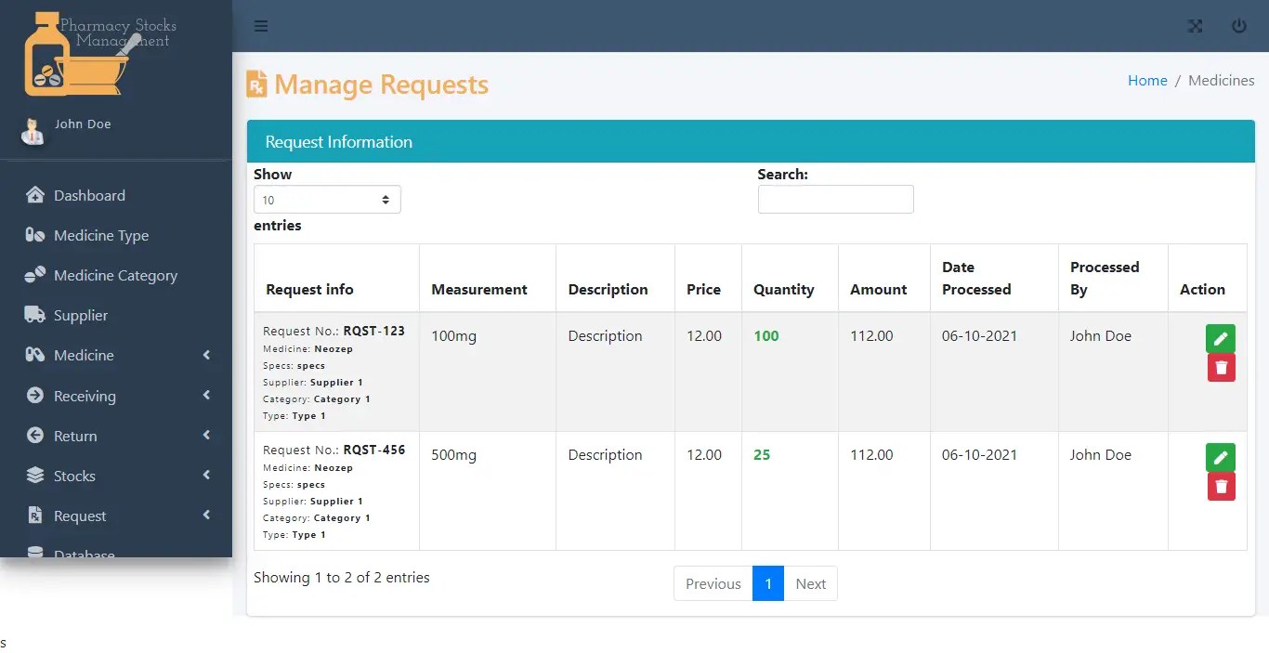Click the Next pagination button
Image resolution: width=1269 pixels, height=653 pixels.
[810, 583]
